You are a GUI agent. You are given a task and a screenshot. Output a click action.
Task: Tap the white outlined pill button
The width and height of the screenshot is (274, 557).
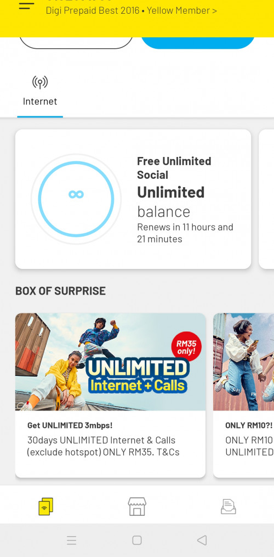76,42
